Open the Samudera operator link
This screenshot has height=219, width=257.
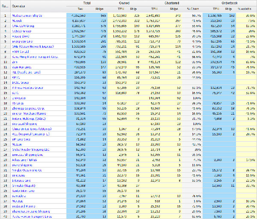[x=19, y=196]
